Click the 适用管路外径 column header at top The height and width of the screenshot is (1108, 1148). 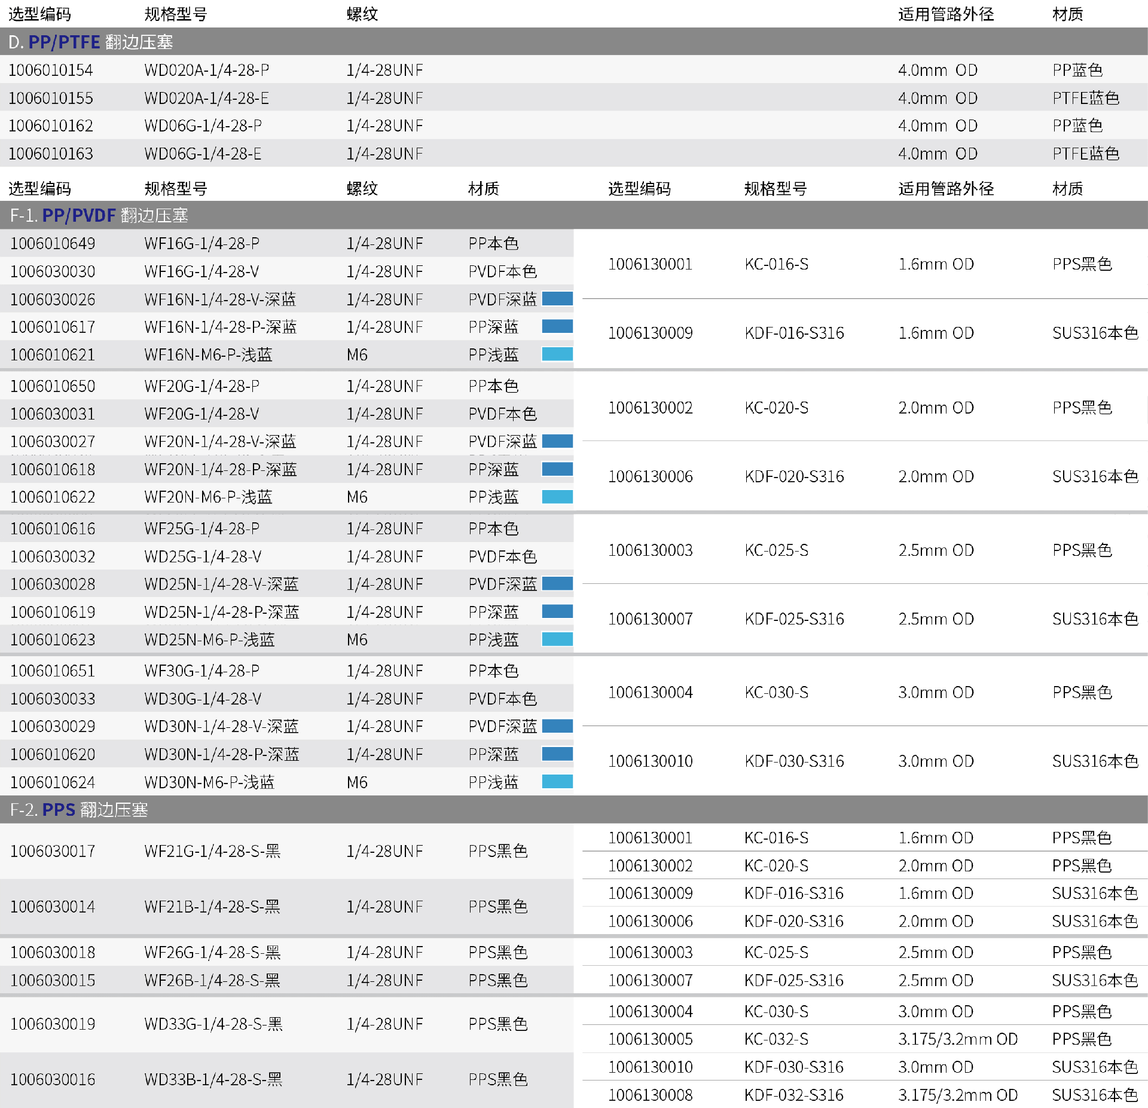pyautogui.click(x=946, y=14)
